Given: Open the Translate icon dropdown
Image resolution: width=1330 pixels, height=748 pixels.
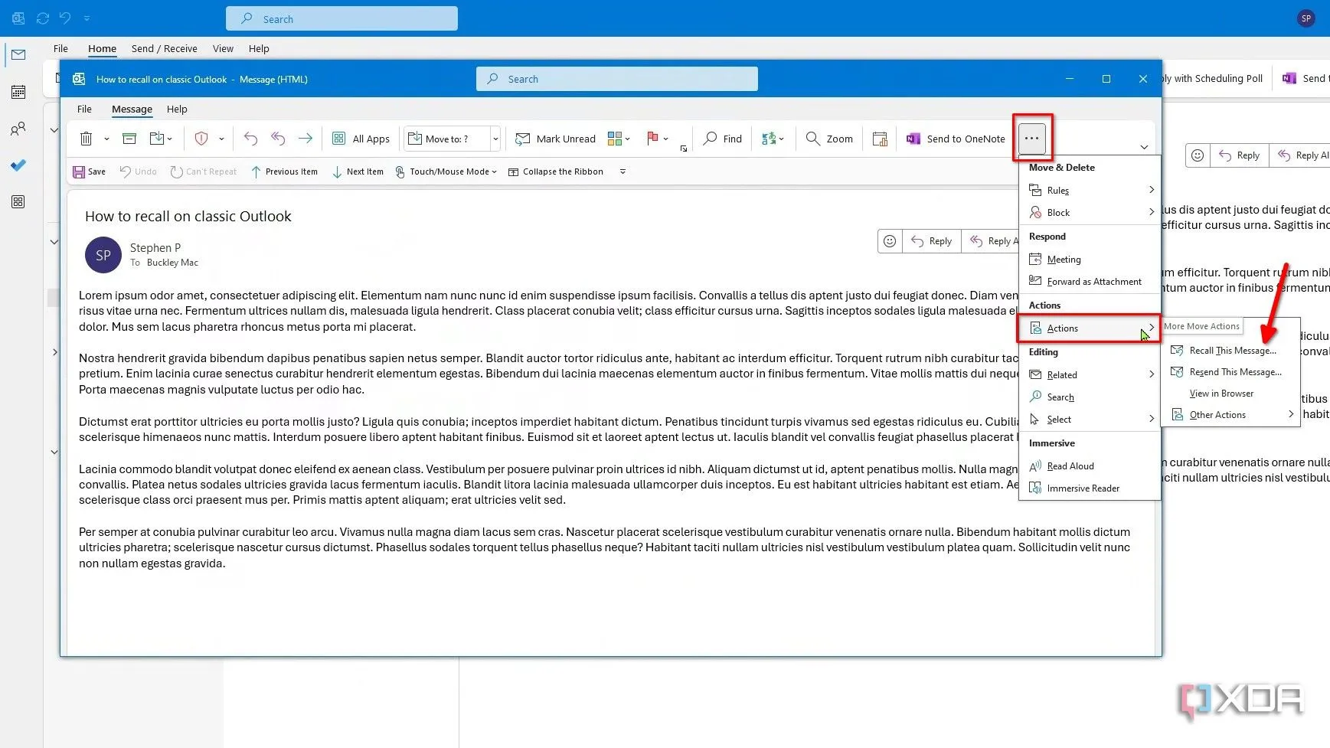Looking at the screenshot, I should tap(773, 139).
